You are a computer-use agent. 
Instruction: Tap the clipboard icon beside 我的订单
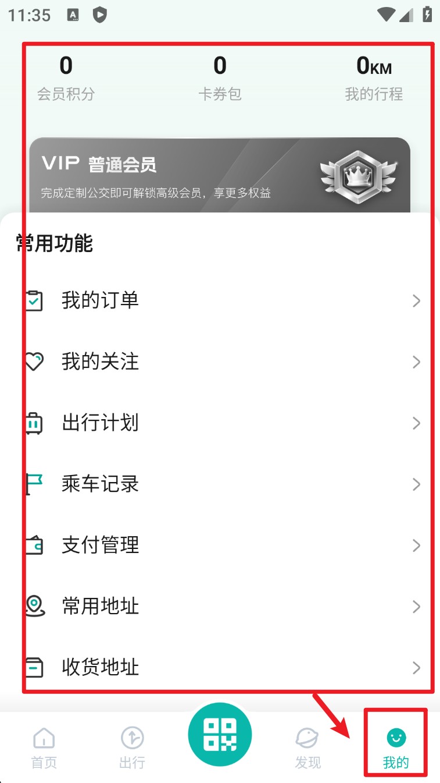point(35,301)
